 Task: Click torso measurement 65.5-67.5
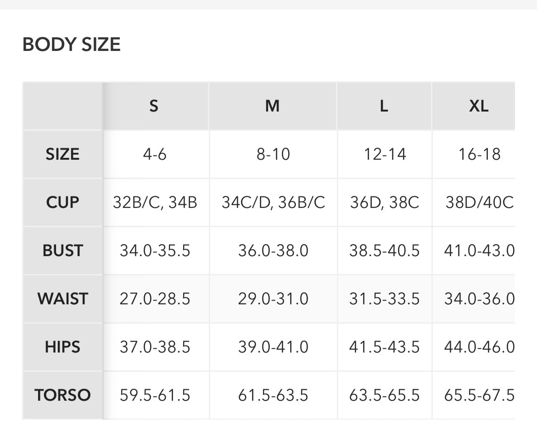pyautogui.click(x=479, y=395)
